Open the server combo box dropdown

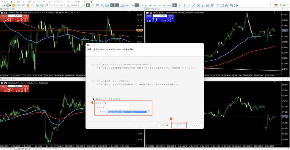coord(148,112)
